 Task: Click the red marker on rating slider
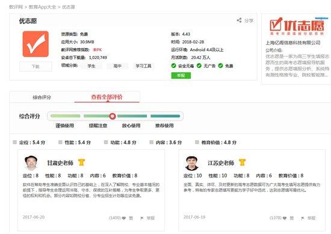coord(113,116)
